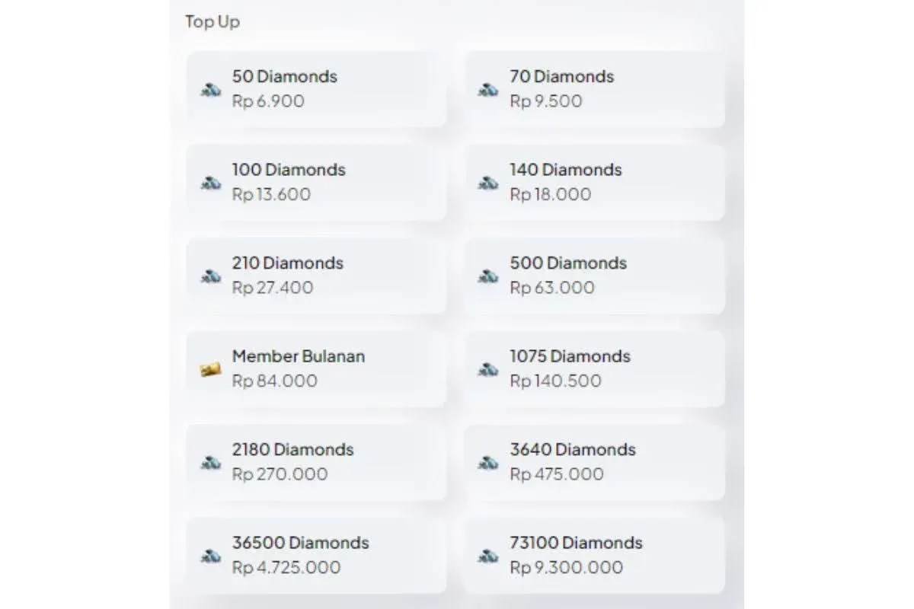914x609 pixels.
Task: Click the diamond icon on 500 Diamonds card
Action: [x=487, y=276]
